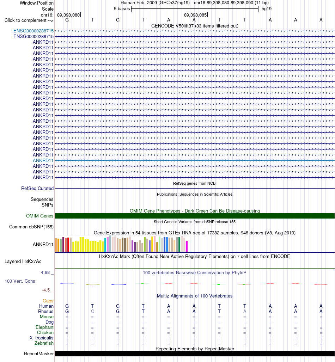Open the 'H3K27Ac Mark' ENCODE track title
Image resolution: width=335 pixels, height=362 pixels.
(194, 256)
